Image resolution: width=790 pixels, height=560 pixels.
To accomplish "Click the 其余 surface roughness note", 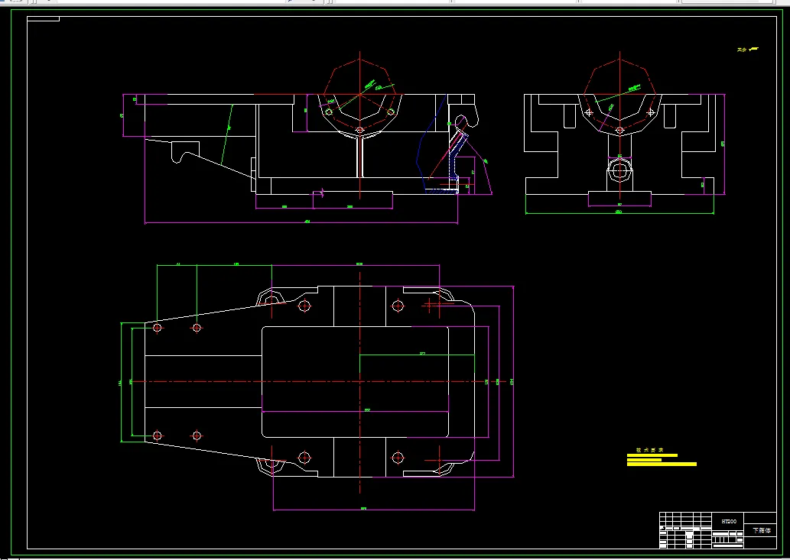I will [748, 50].
